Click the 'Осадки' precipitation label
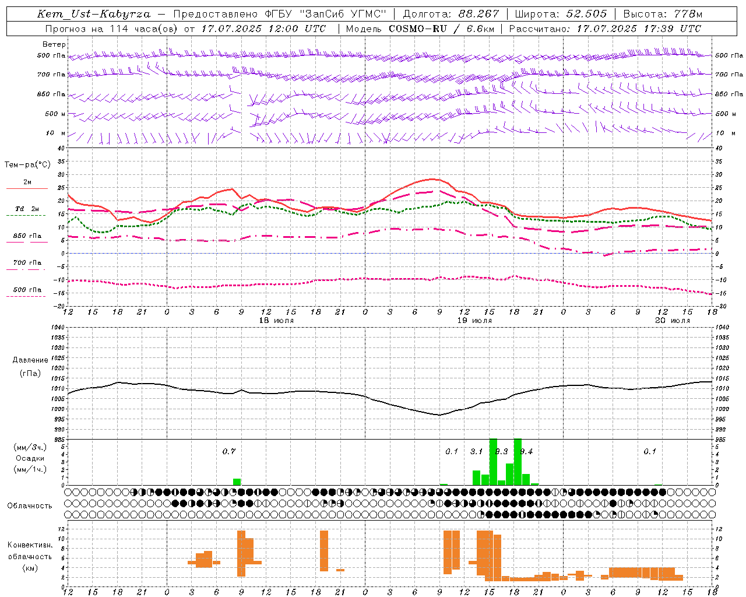746x597 pixels. (x=30, y=458)
